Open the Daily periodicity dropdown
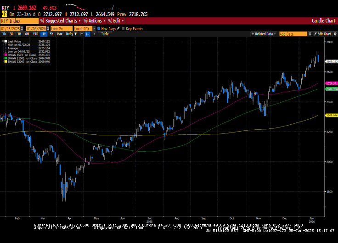338x243 pixels. 71,34
